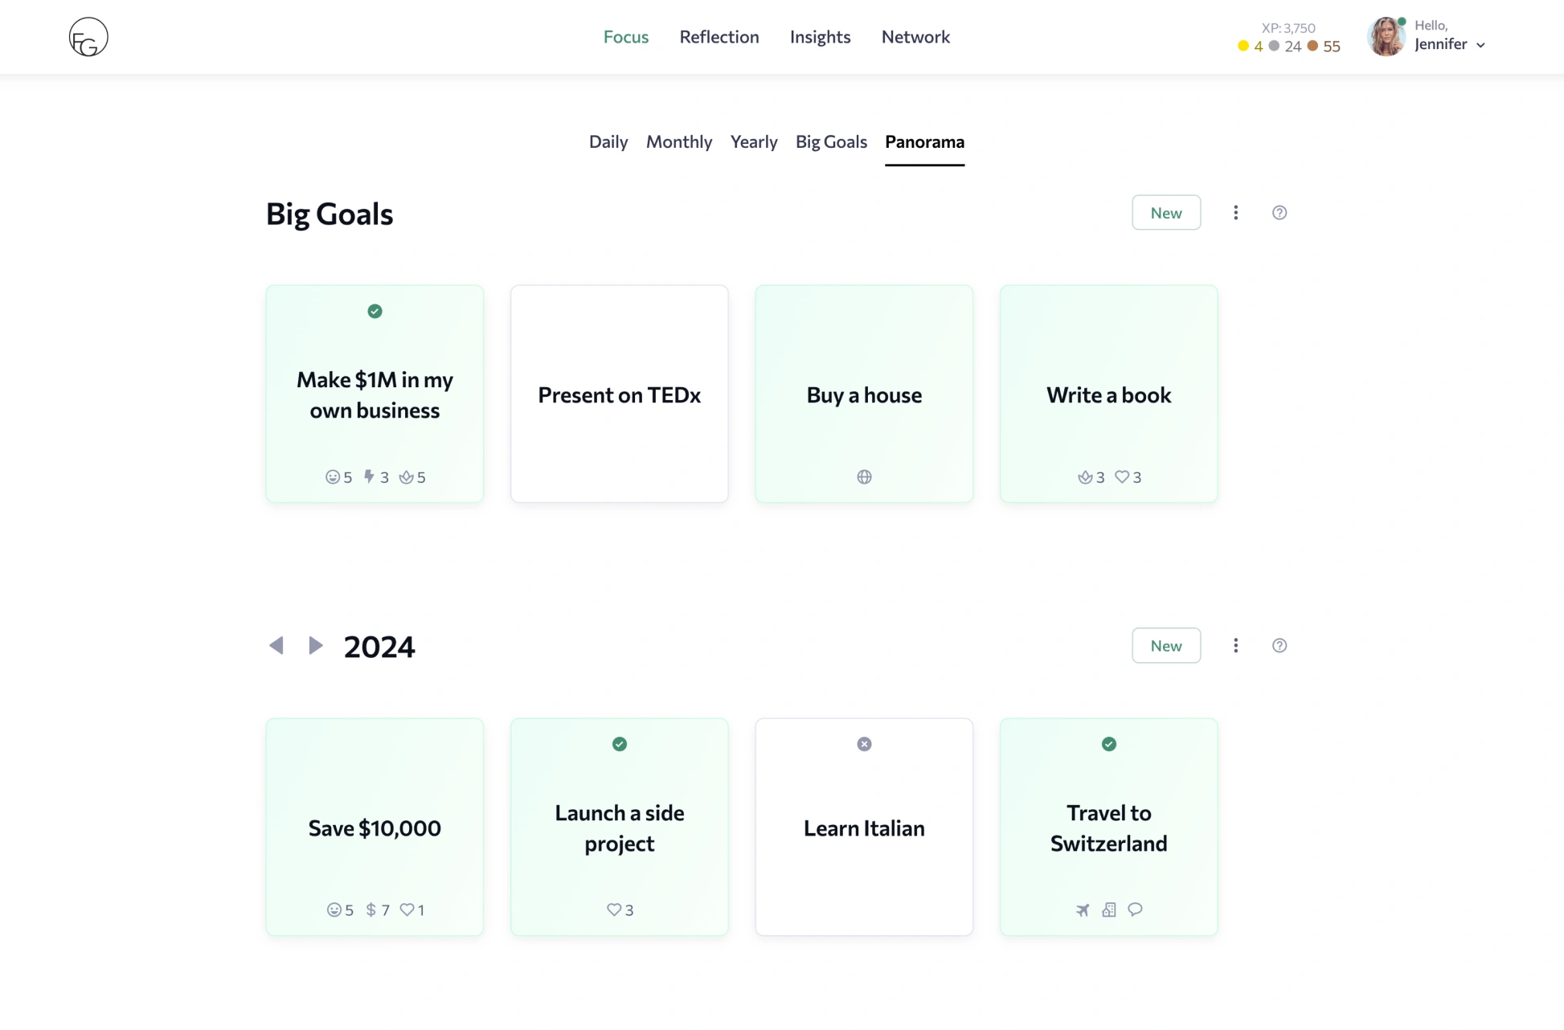Click the globe/network icon on 'Buy a house' card

pos(864,476)
